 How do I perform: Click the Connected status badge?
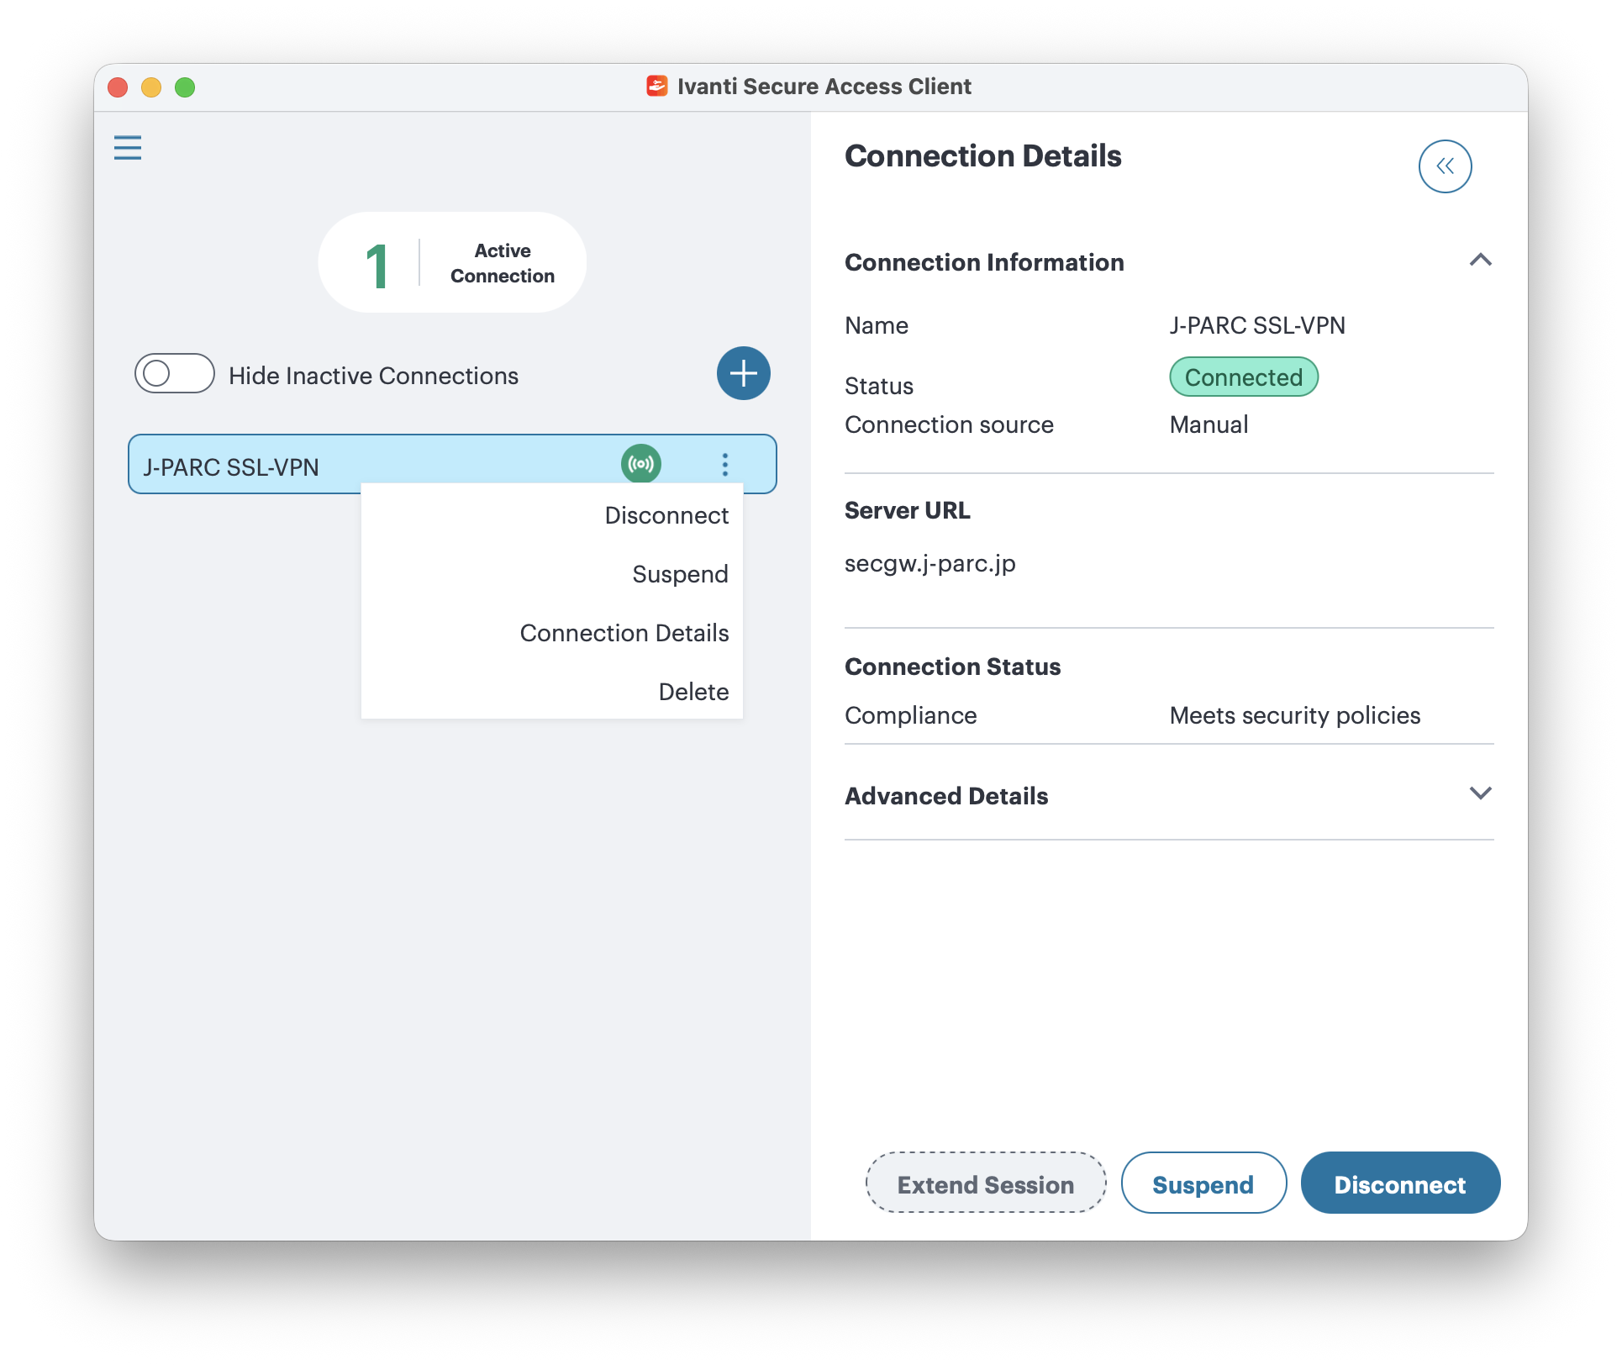[1243, 377]
